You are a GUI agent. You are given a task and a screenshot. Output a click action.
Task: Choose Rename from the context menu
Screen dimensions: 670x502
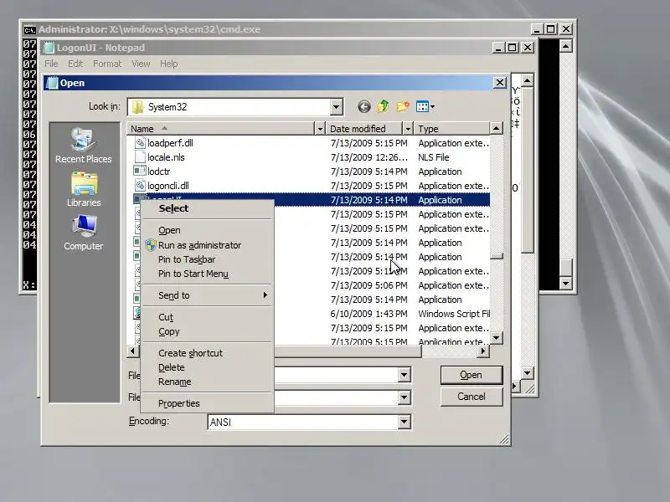coord(207,382)
